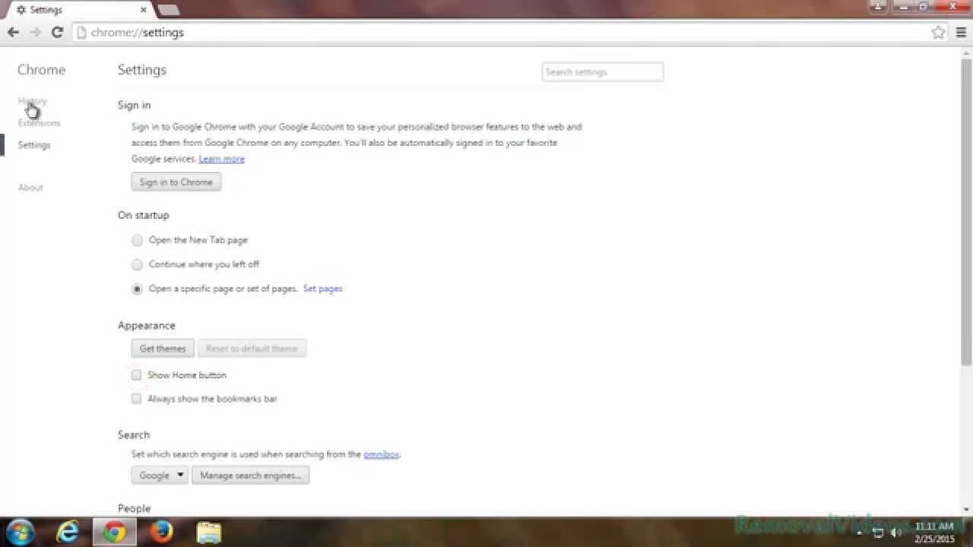This screenshot has width=973, height=547.
Task: Click the Sign in to Chrome button
Action: click(x=176, y=182)
